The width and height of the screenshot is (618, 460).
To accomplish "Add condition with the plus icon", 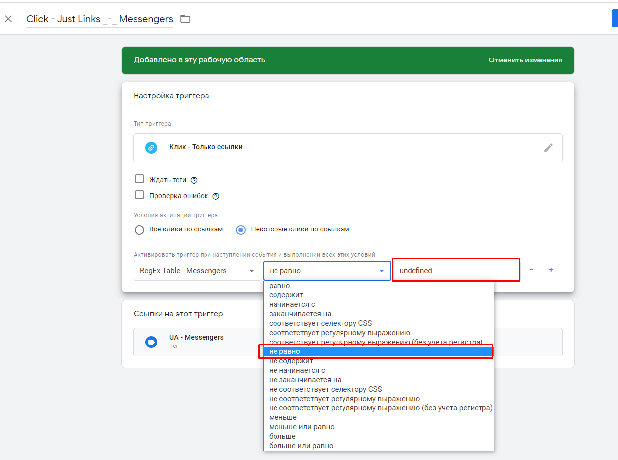I will 551,270.
